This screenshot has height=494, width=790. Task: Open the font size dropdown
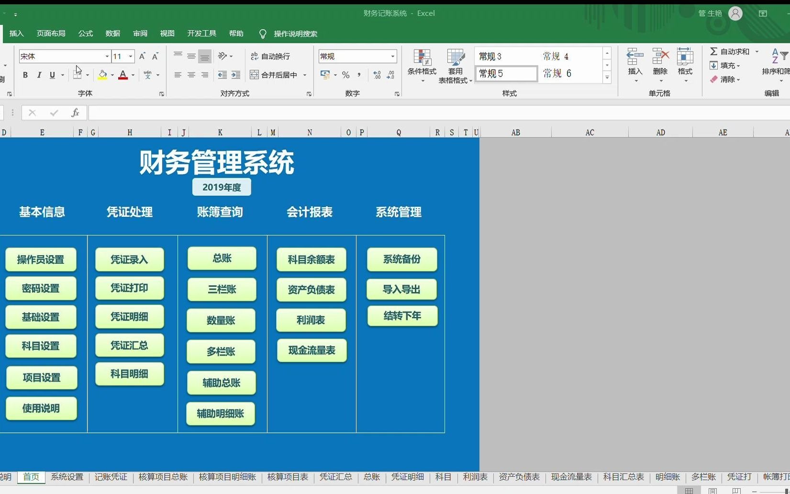point(130,56)
